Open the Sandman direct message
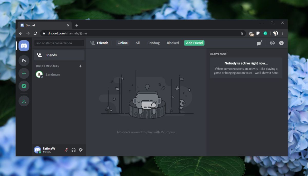The image size is (308, 176). 59,74
